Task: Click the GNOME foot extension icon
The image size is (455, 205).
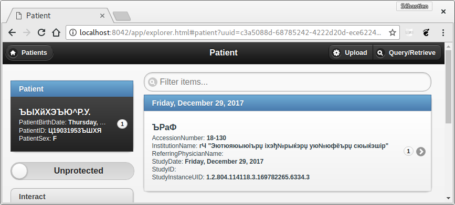Action: [426, 32]
